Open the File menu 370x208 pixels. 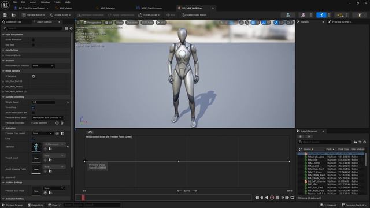(x=14, y=2)
